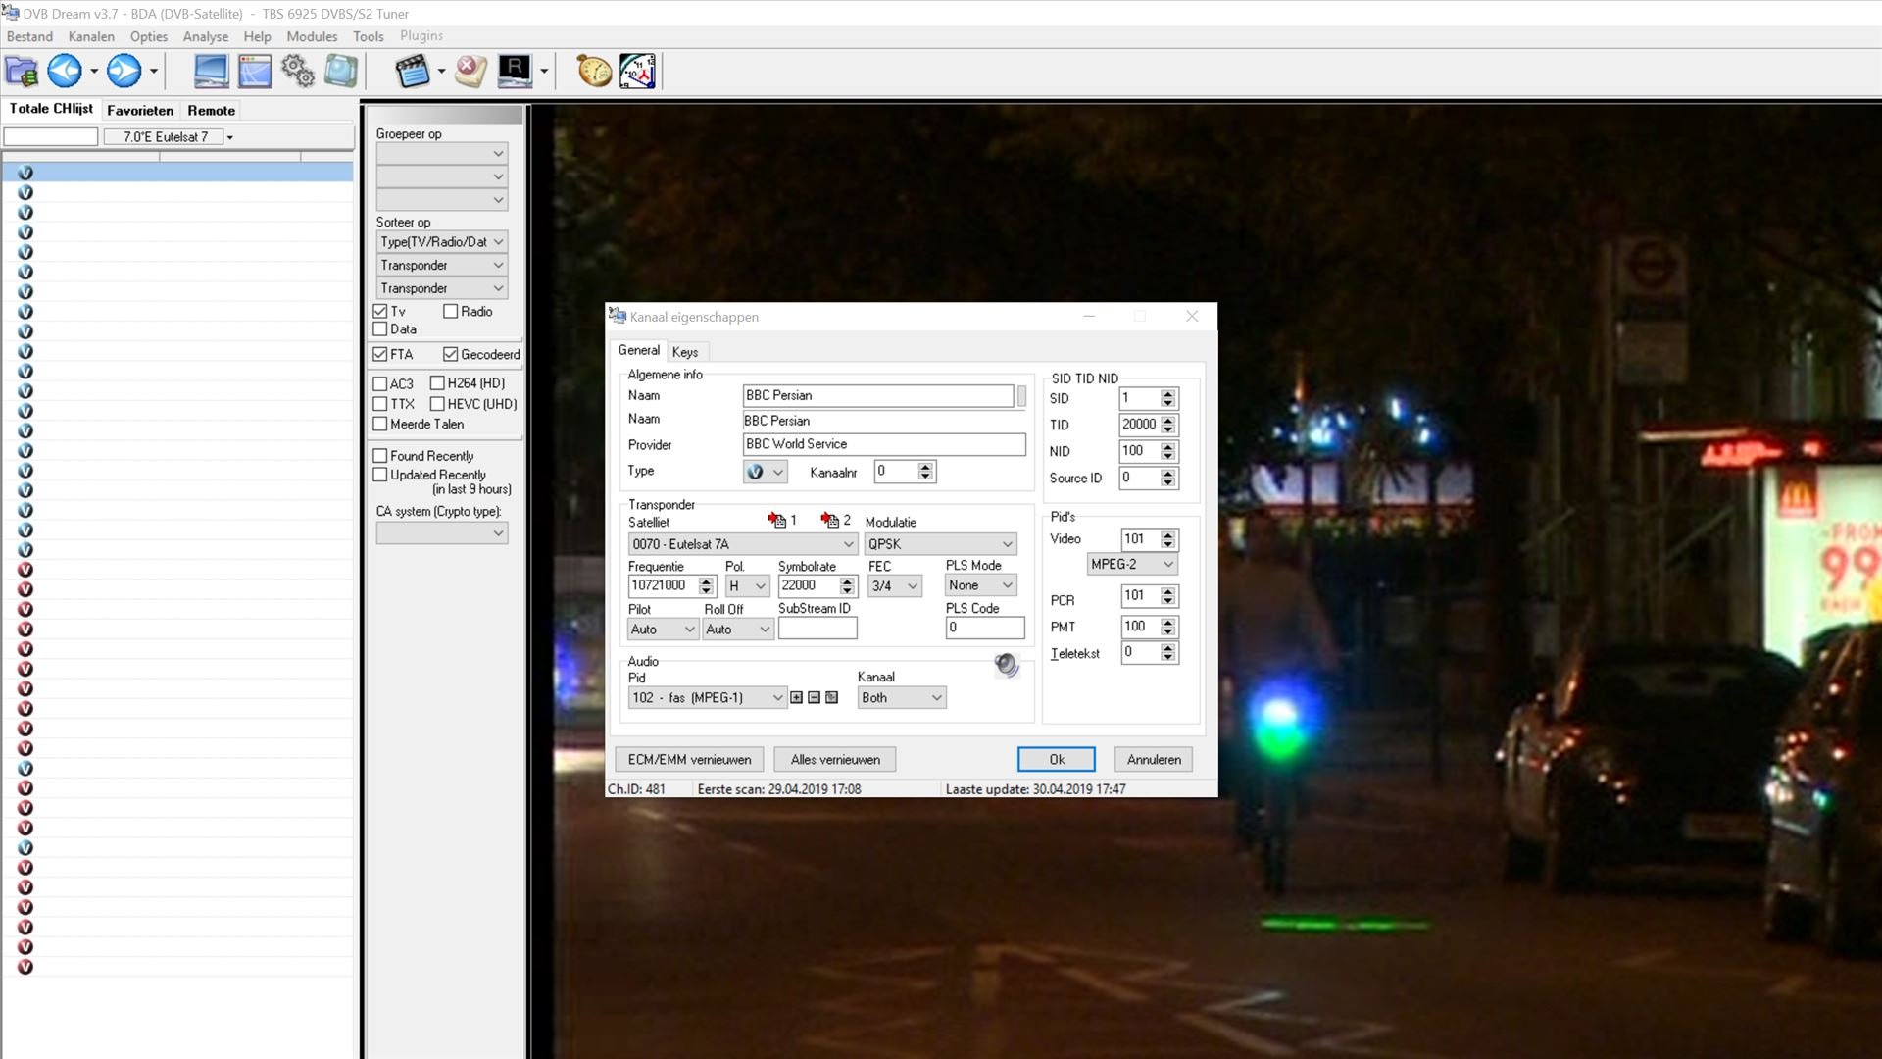This screenshot has width=1882, height=1059.
Task: Uncheck the FTA checkbox
Action: [380, 354]
